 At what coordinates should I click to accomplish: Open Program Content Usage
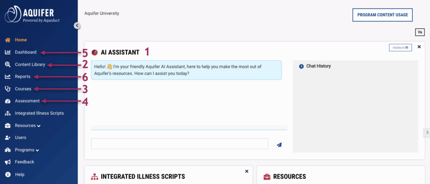tap(383, 15)
